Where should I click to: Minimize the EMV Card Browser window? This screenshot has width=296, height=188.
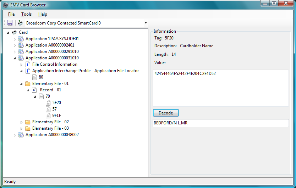pos(265,4)
